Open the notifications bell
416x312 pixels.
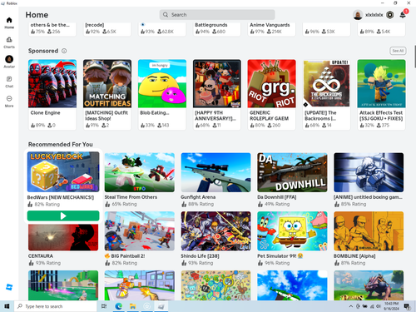403,15
